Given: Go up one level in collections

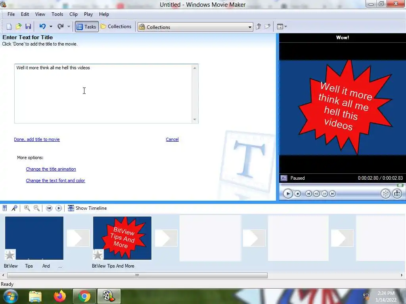Looking at the screenshot, I should click(x=258, y=27).
